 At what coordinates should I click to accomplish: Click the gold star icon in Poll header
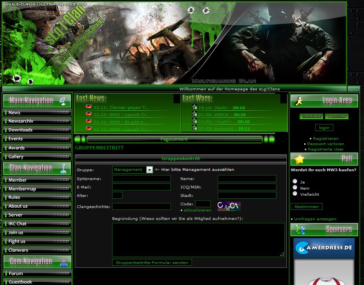click(299, 159)
